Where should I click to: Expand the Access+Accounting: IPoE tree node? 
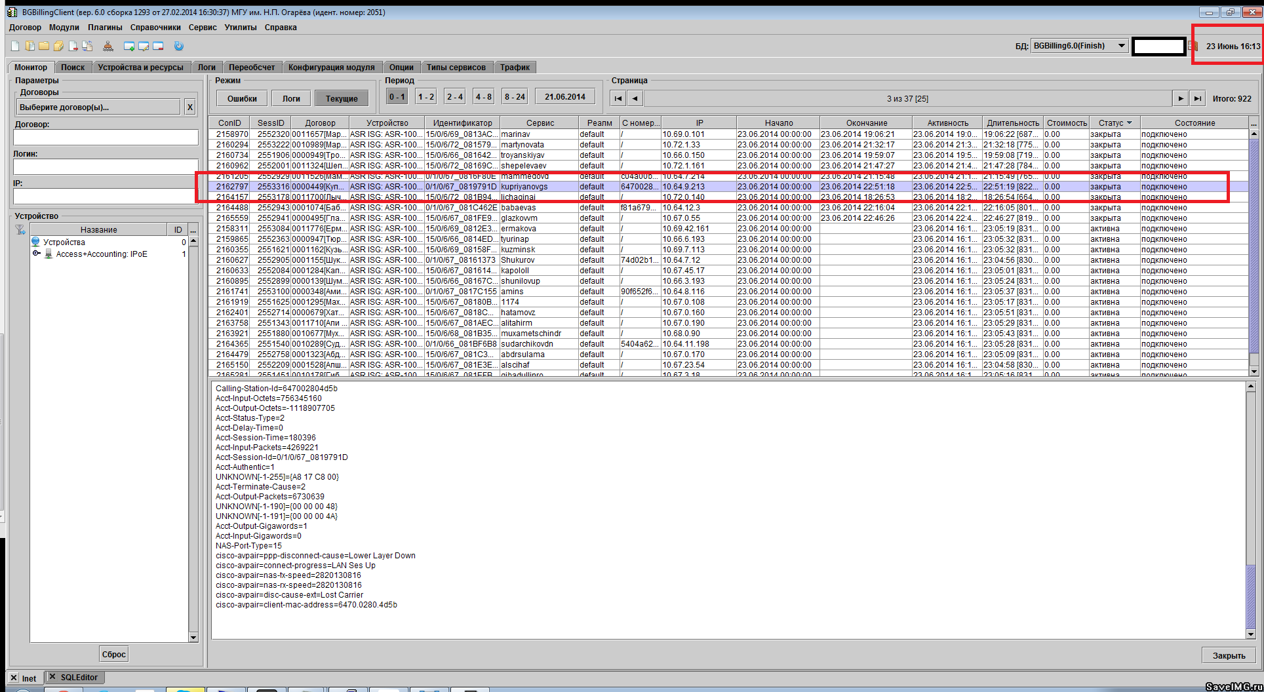(36, 254)
